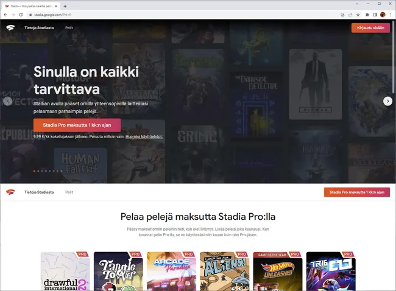Open Hot Wheels Unleashed game card

coord(278,272)
